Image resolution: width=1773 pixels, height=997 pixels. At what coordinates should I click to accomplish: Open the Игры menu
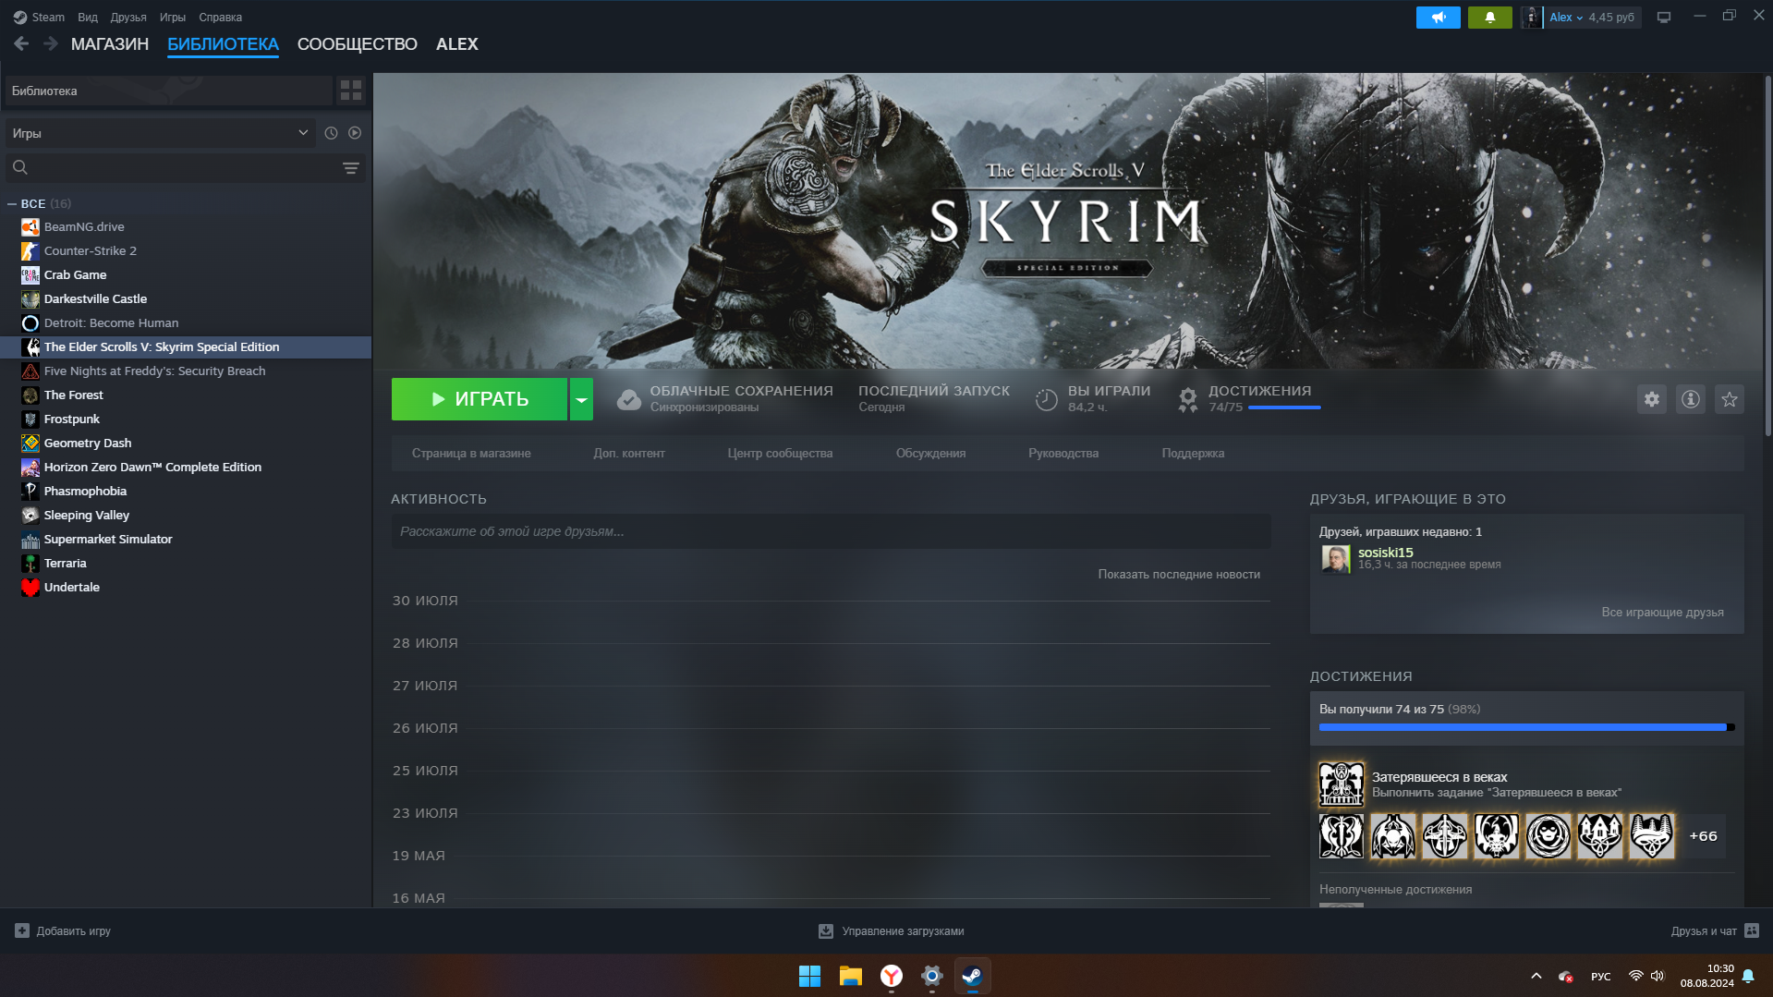[x=173, y=17]
